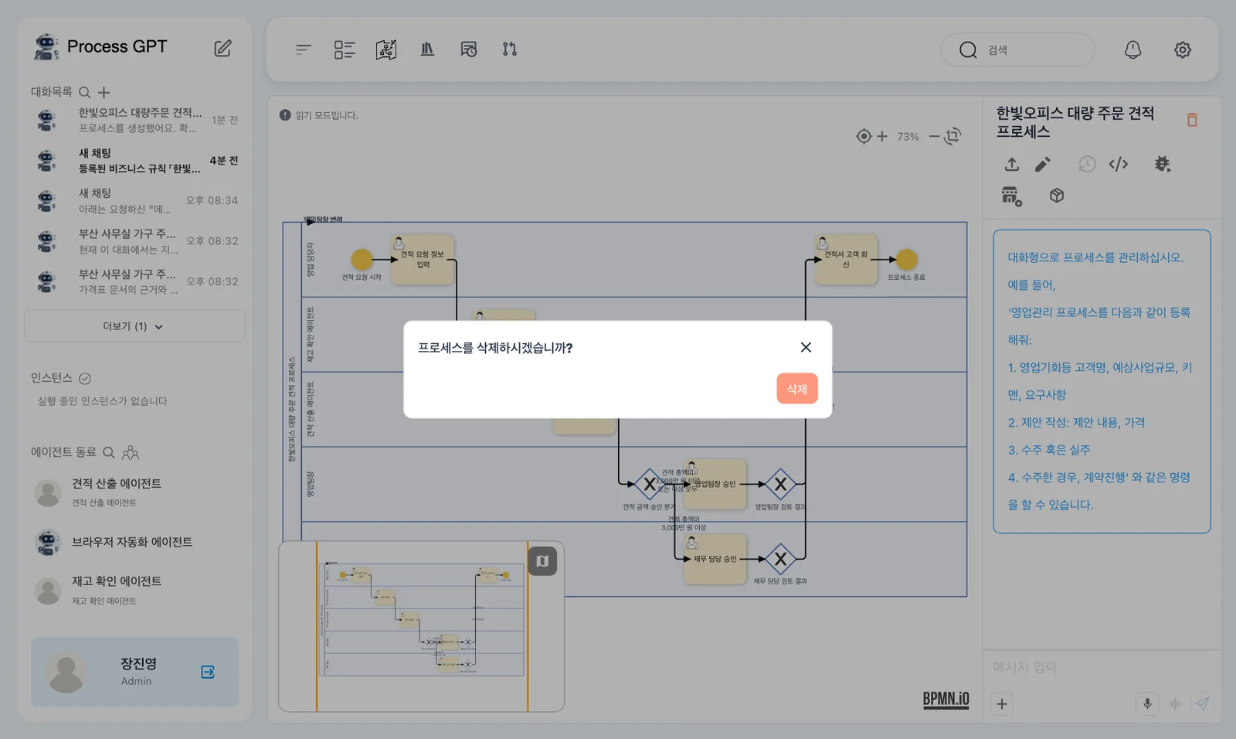Expand 더보기 (1) conversation list
The image size is (1236, 739).
tap(134, 326)
